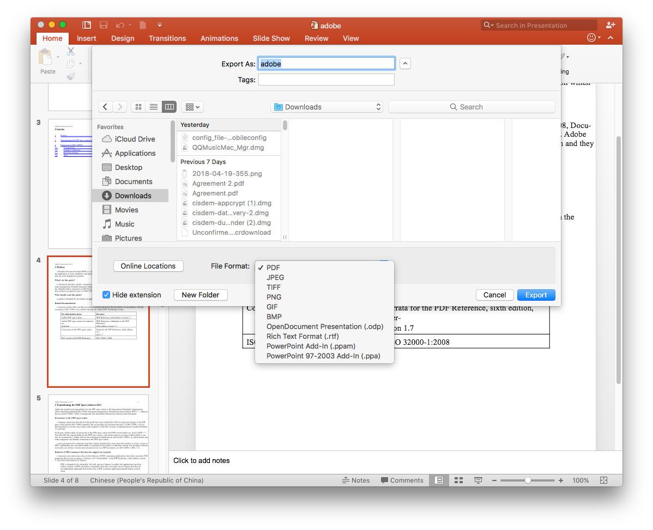This screenshot has width=653, height=530.
Task: Open Comments from the status bar
Action: click(402, 480)
